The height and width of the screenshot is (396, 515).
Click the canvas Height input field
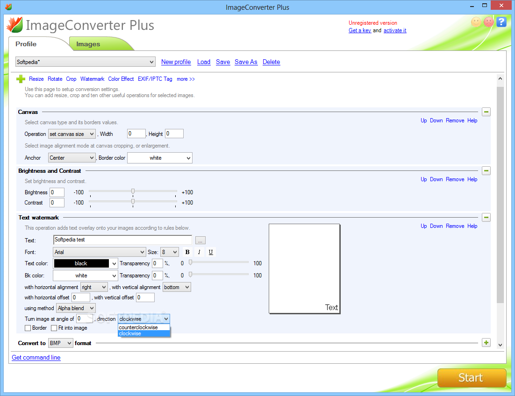[174, 134]
